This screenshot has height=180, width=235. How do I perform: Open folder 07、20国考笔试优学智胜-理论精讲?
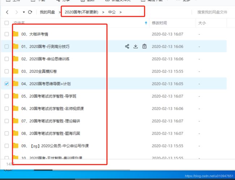pos(51,121)
